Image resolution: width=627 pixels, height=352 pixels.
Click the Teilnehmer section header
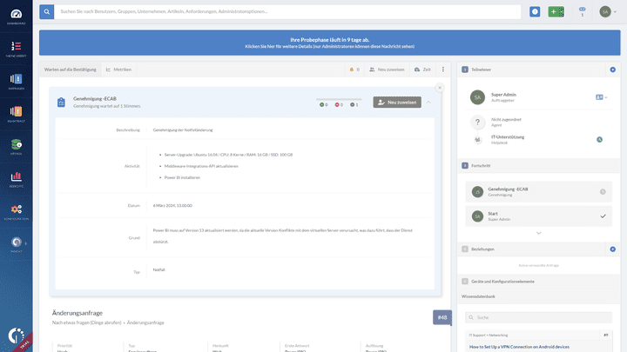(538, 70)
